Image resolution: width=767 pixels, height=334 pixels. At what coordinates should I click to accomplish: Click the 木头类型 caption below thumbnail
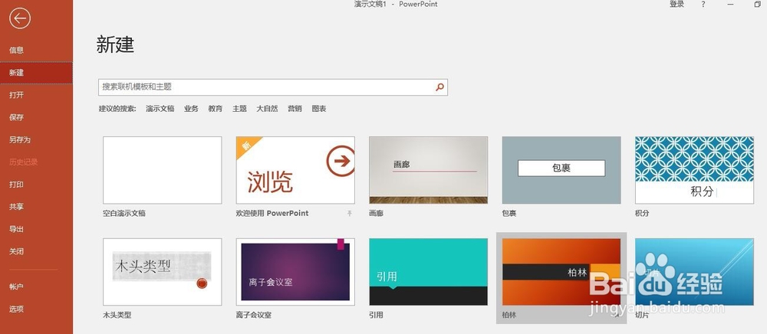coord(117,316)
